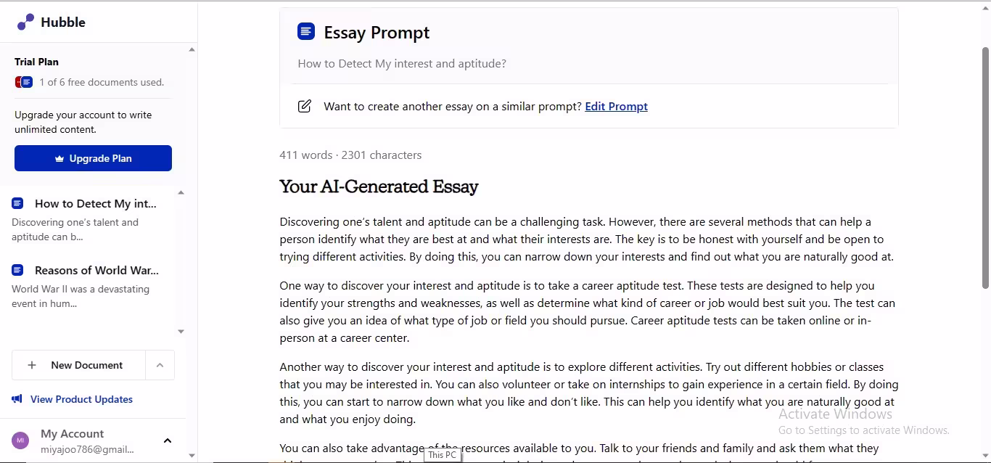Open the 'How to Detect My int...' document
This screenshot has width=991, height=463.
pos(96,204)
